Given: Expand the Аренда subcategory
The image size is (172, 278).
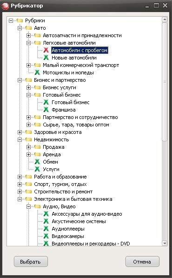Looking at the screenshot, I should 28,155.
